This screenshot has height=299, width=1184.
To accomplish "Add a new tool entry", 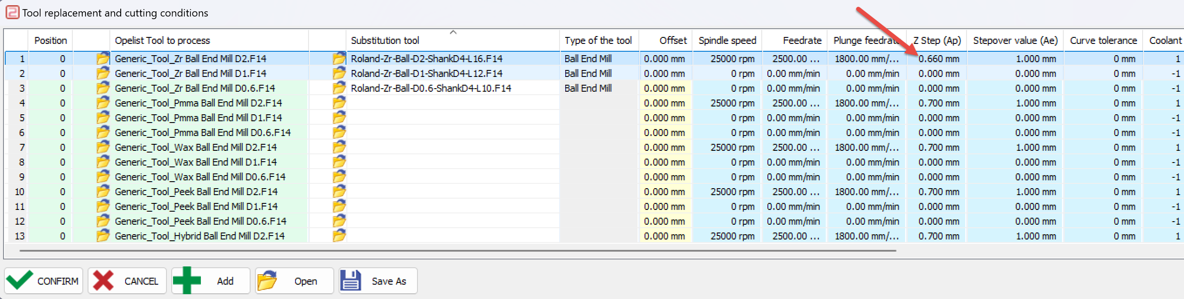I will [x=210, y=281].
